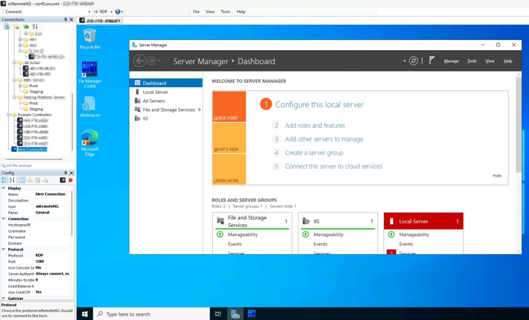Open Server Manager notifications flag
This screenshot has height=320, width=529.
pyautogui.click(x=432, y=60)
